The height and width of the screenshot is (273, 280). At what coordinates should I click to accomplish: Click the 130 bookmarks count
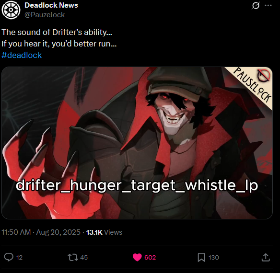214,258
